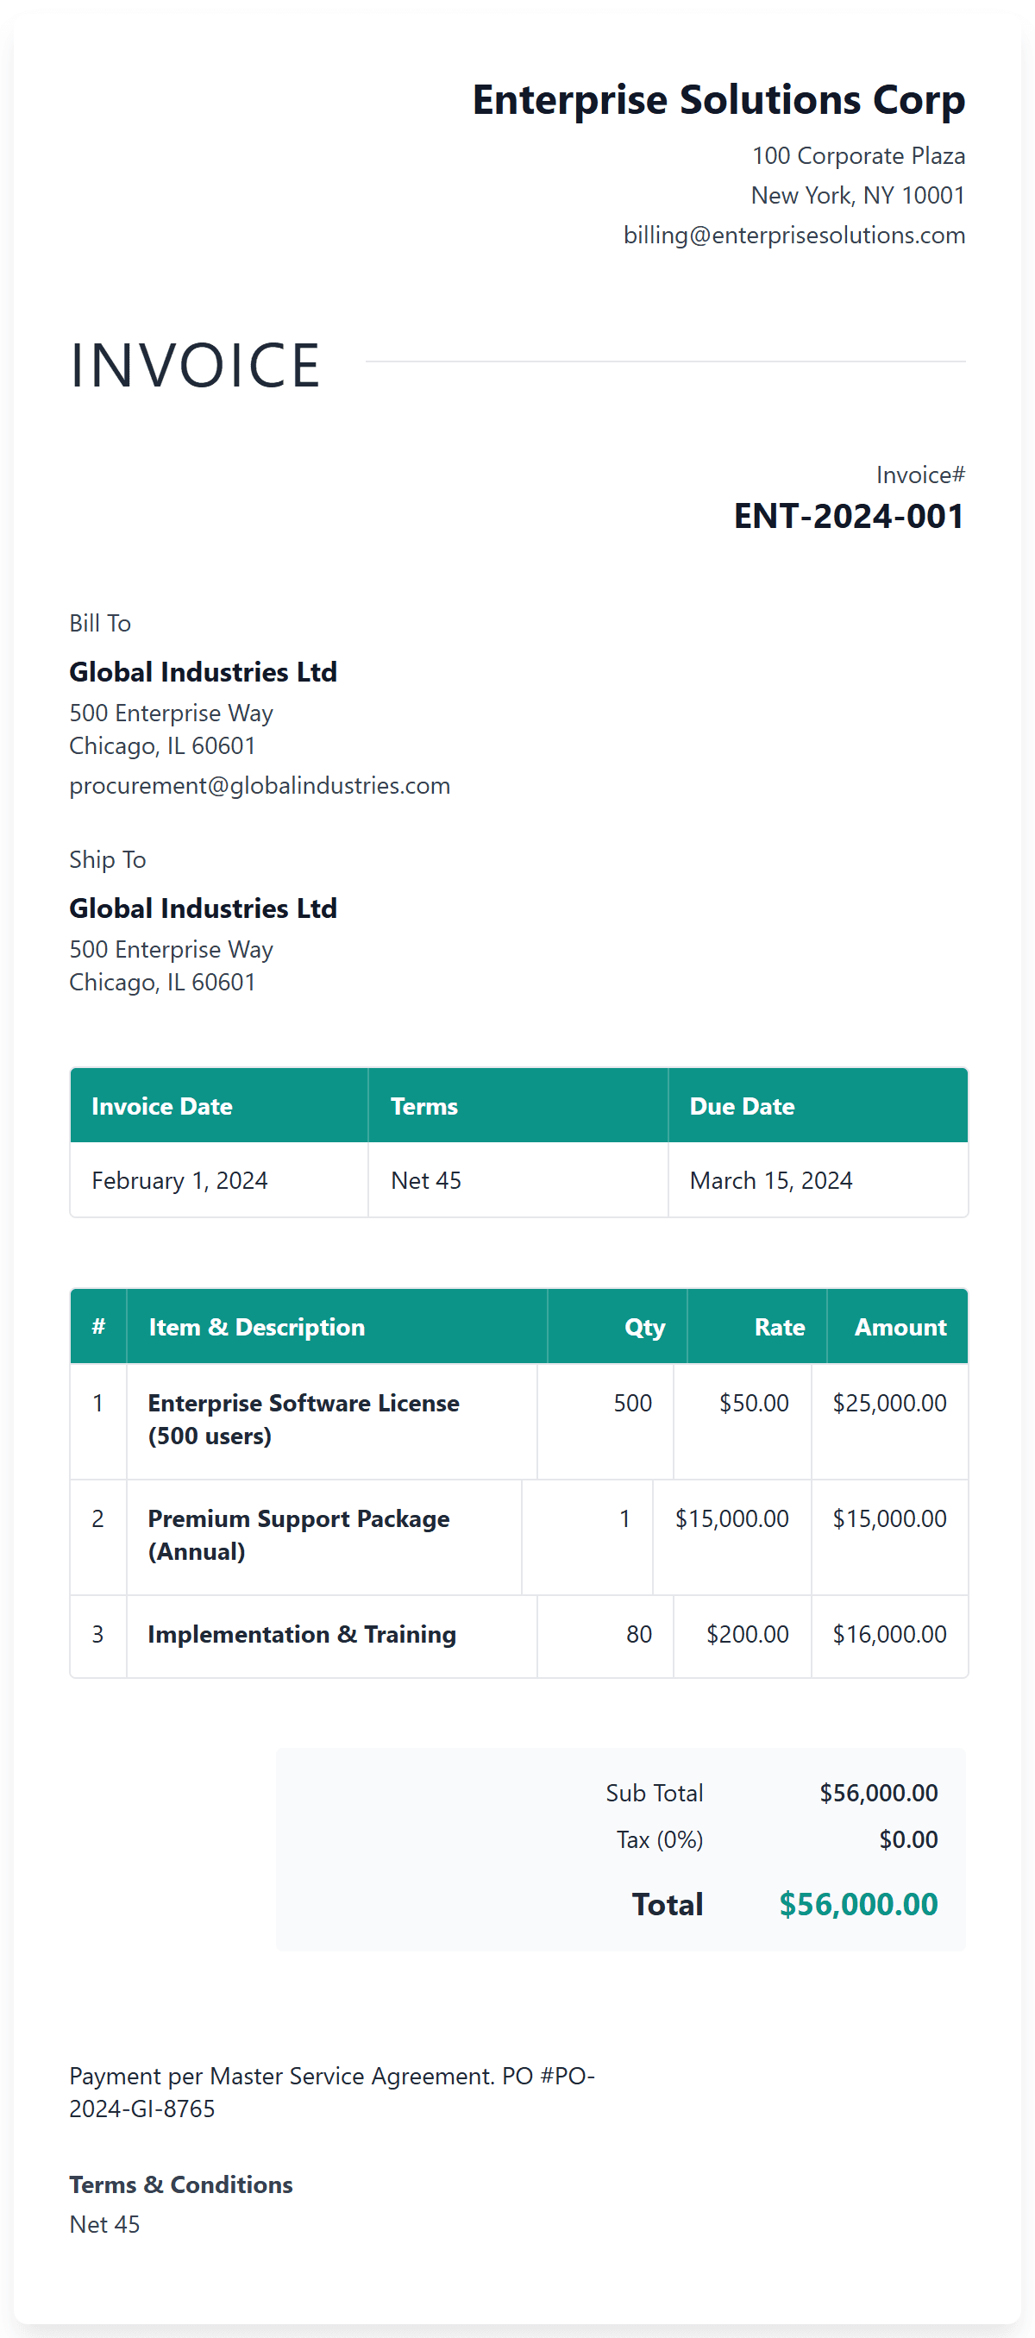Click the Amount column header
The height and width of the screenshot is (2338, 1035).
point(900,1327)
